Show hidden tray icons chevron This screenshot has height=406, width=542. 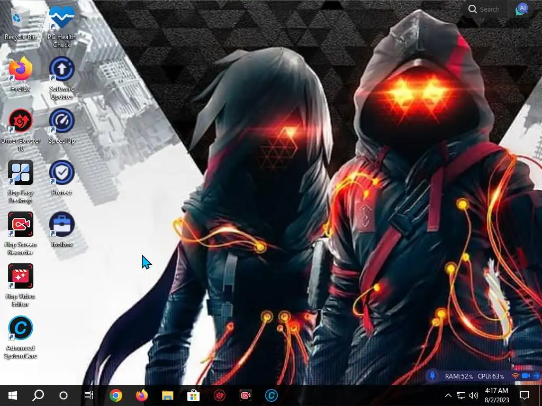click(x=448, y=395)
